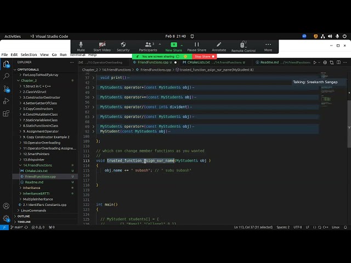Open Annotate tool in Zoom
Image resolution: width=351 pixels, height=263 pixels.
pos(219,47)
